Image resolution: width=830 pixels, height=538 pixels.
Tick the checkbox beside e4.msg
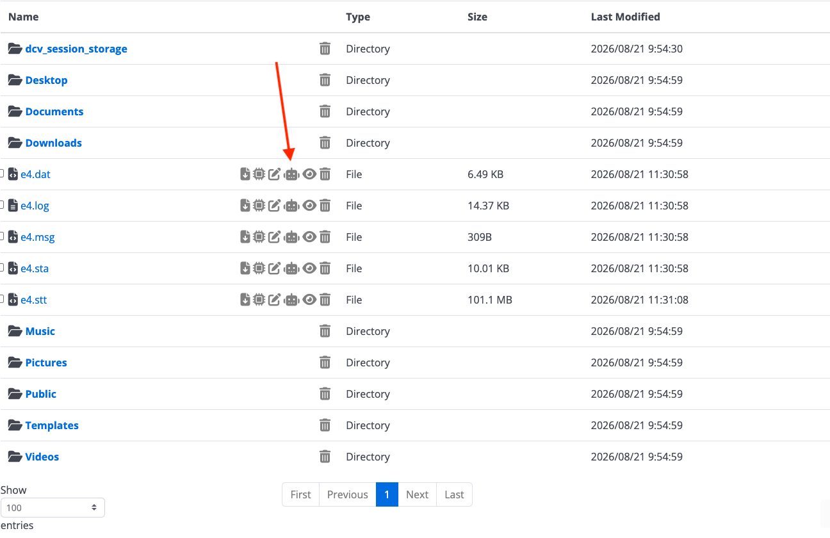coord(2,236)
